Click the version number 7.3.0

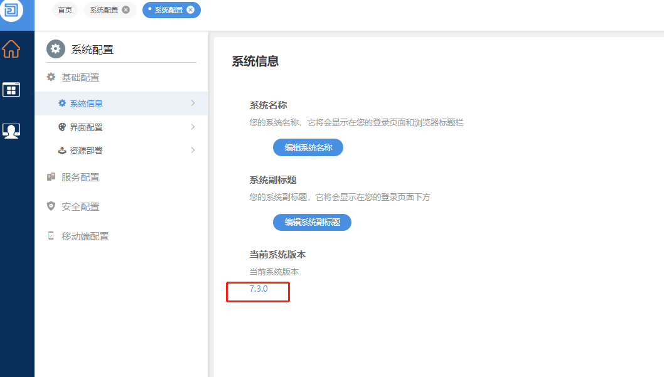tap(259, 289)
